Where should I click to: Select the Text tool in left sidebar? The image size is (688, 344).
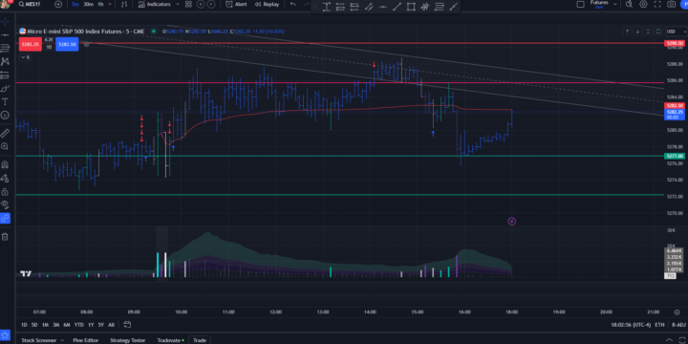[5, 102]
